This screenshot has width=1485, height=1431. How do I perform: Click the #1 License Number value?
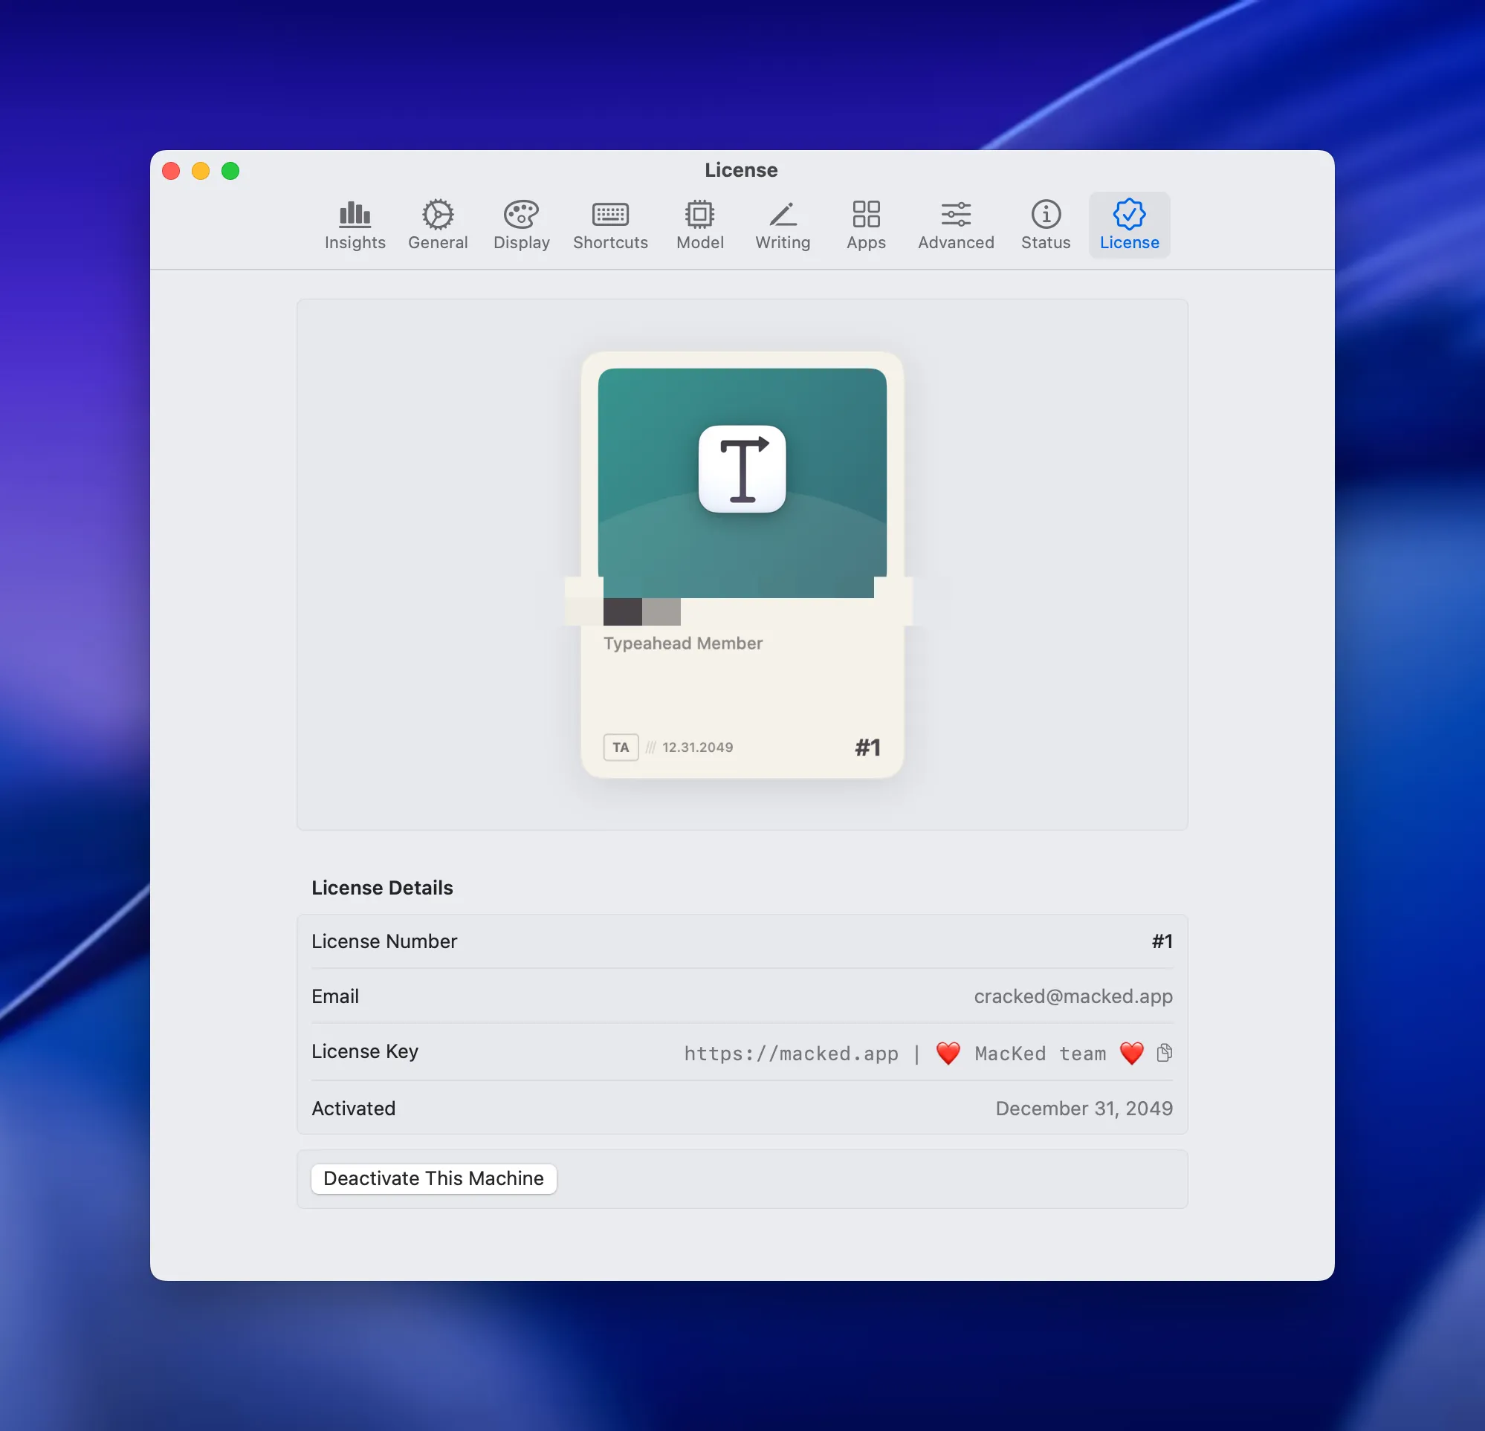pyautogui.click(x=1162, y=941)
